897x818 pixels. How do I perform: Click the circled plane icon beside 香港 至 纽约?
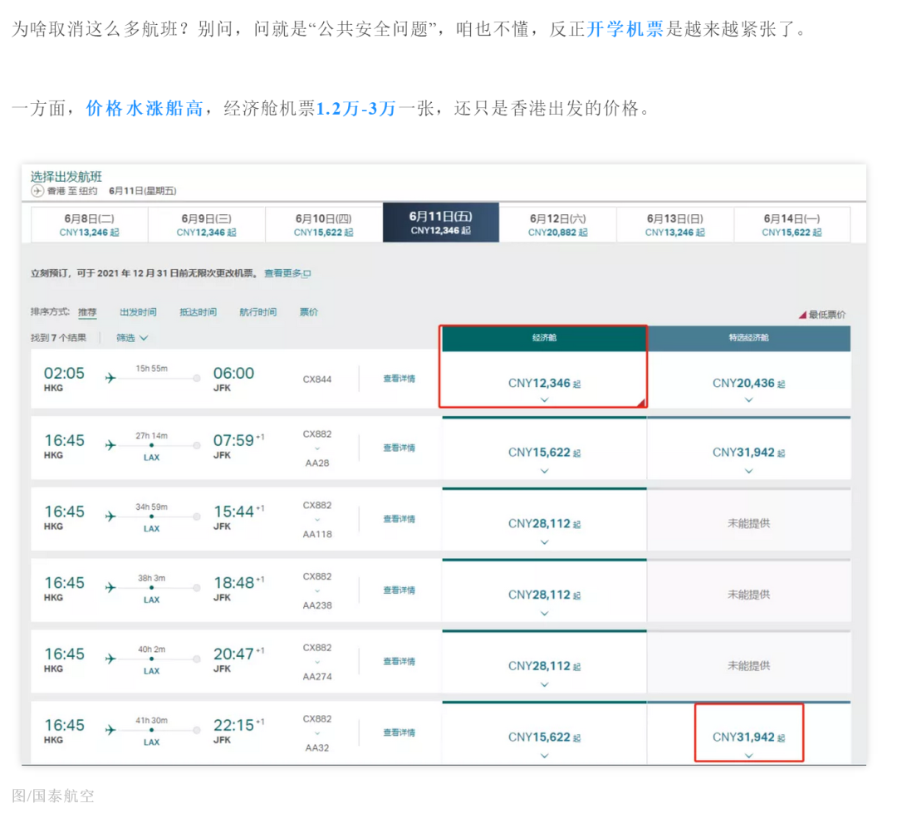pos(37,191)
